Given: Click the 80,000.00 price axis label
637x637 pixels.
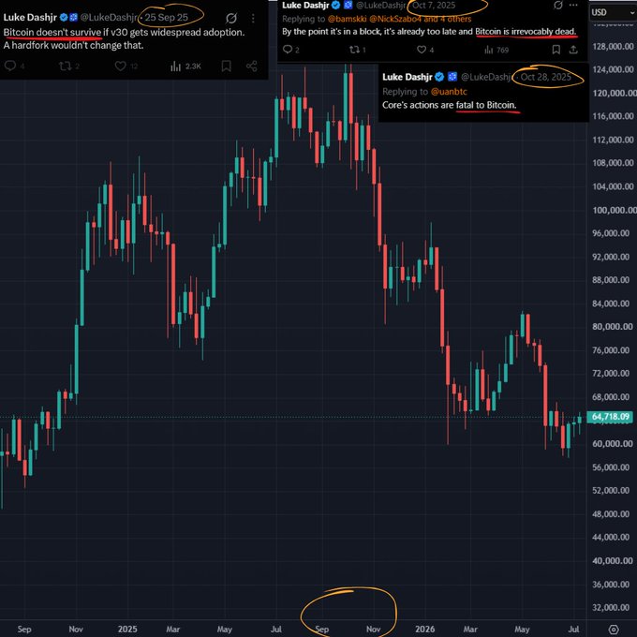Looking at the screenshot, I should (613, 327).
